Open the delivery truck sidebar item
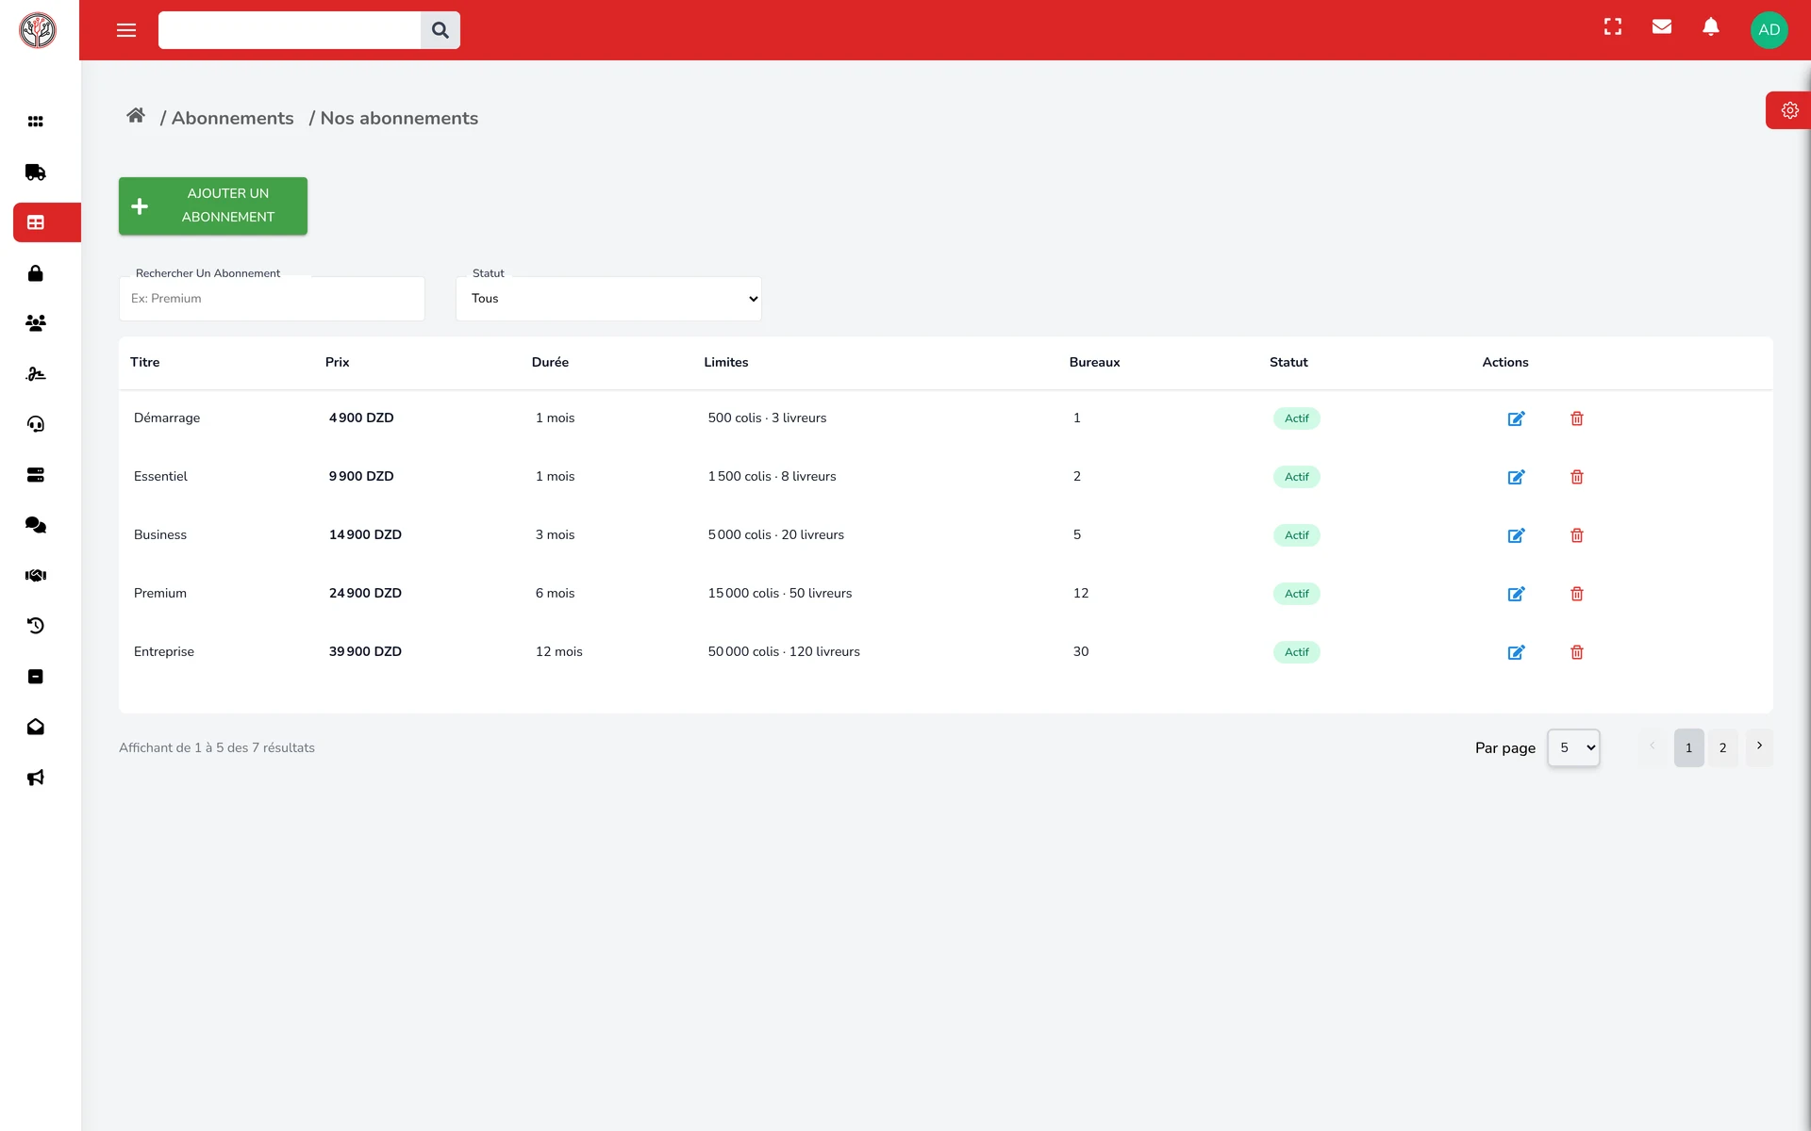Screen dimensions: 1811x1131 pyautogui.click(x=36, y=172)
